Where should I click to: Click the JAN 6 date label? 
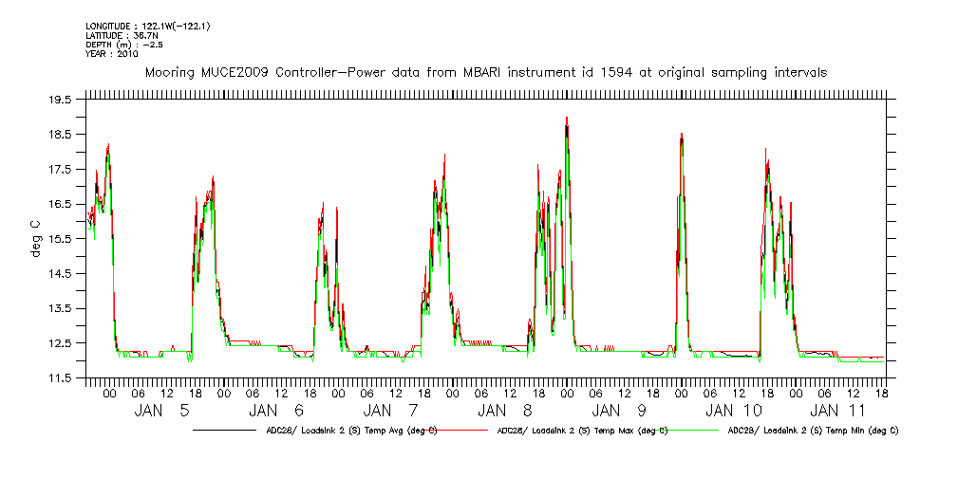tap(276, 411)
